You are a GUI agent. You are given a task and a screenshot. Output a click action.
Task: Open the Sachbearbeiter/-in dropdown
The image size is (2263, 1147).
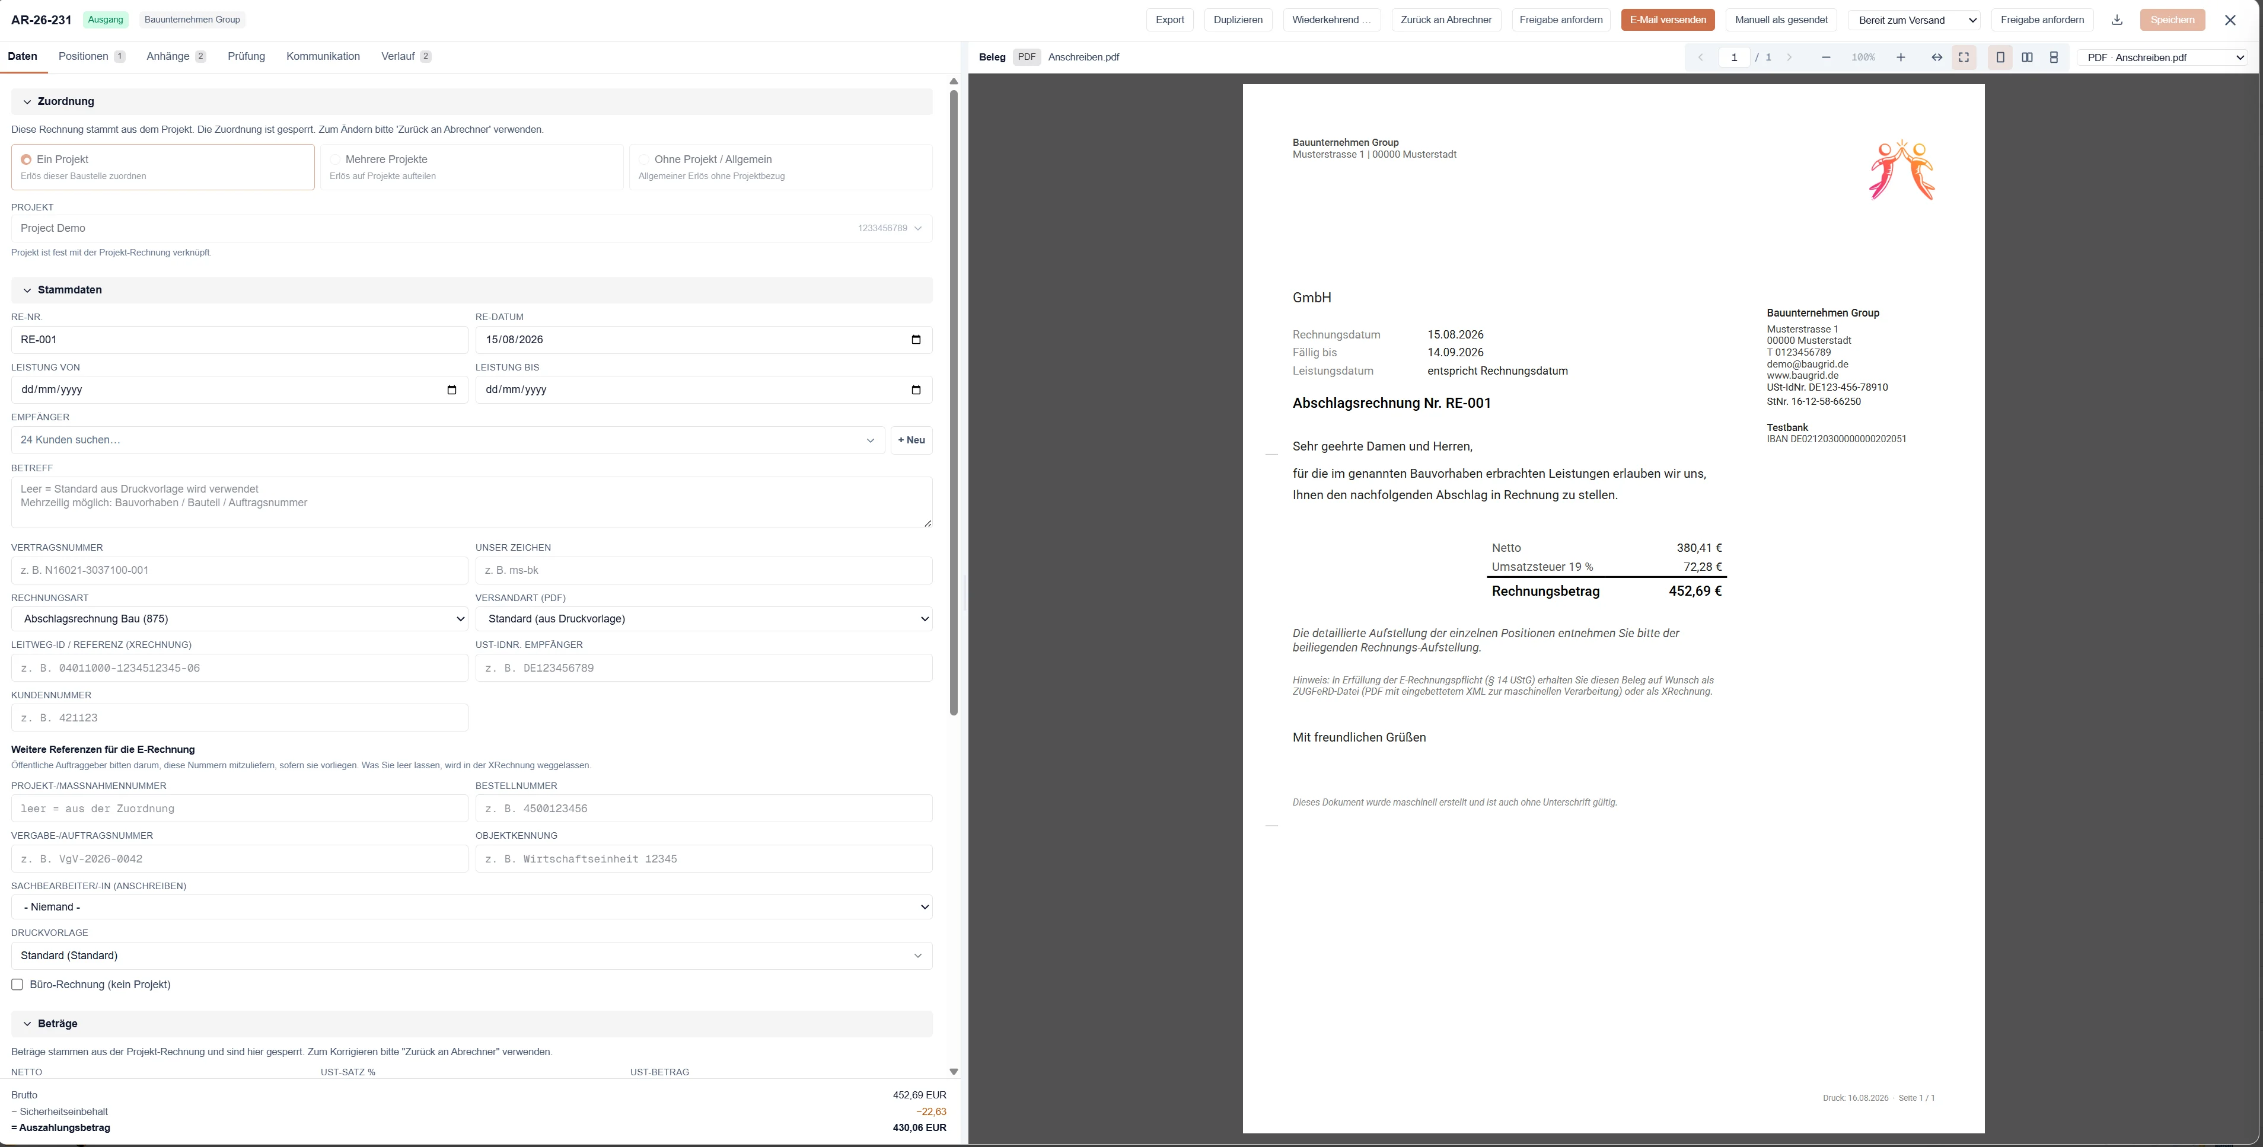(x=471, y=908)
